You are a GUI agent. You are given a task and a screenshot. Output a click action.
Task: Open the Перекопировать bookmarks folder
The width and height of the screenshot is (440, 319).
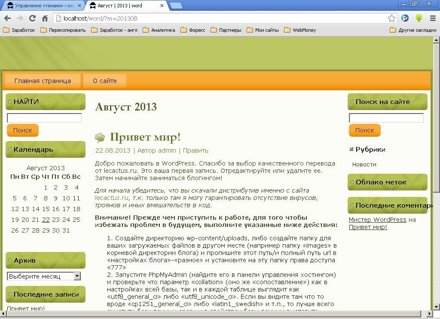(63, 30)
